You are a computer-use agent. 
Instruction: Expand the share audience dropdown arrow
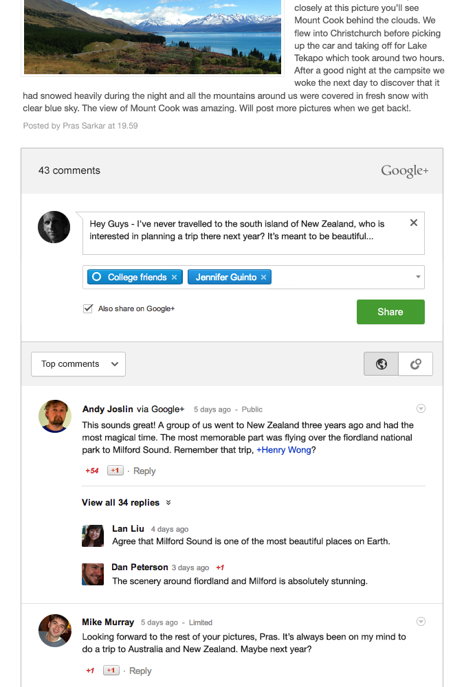tap(418, 277)
